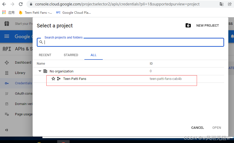This screenshot has width=234, height=143.
Task: Click the padlock site info icon
Action: click(x=31, y=4)
